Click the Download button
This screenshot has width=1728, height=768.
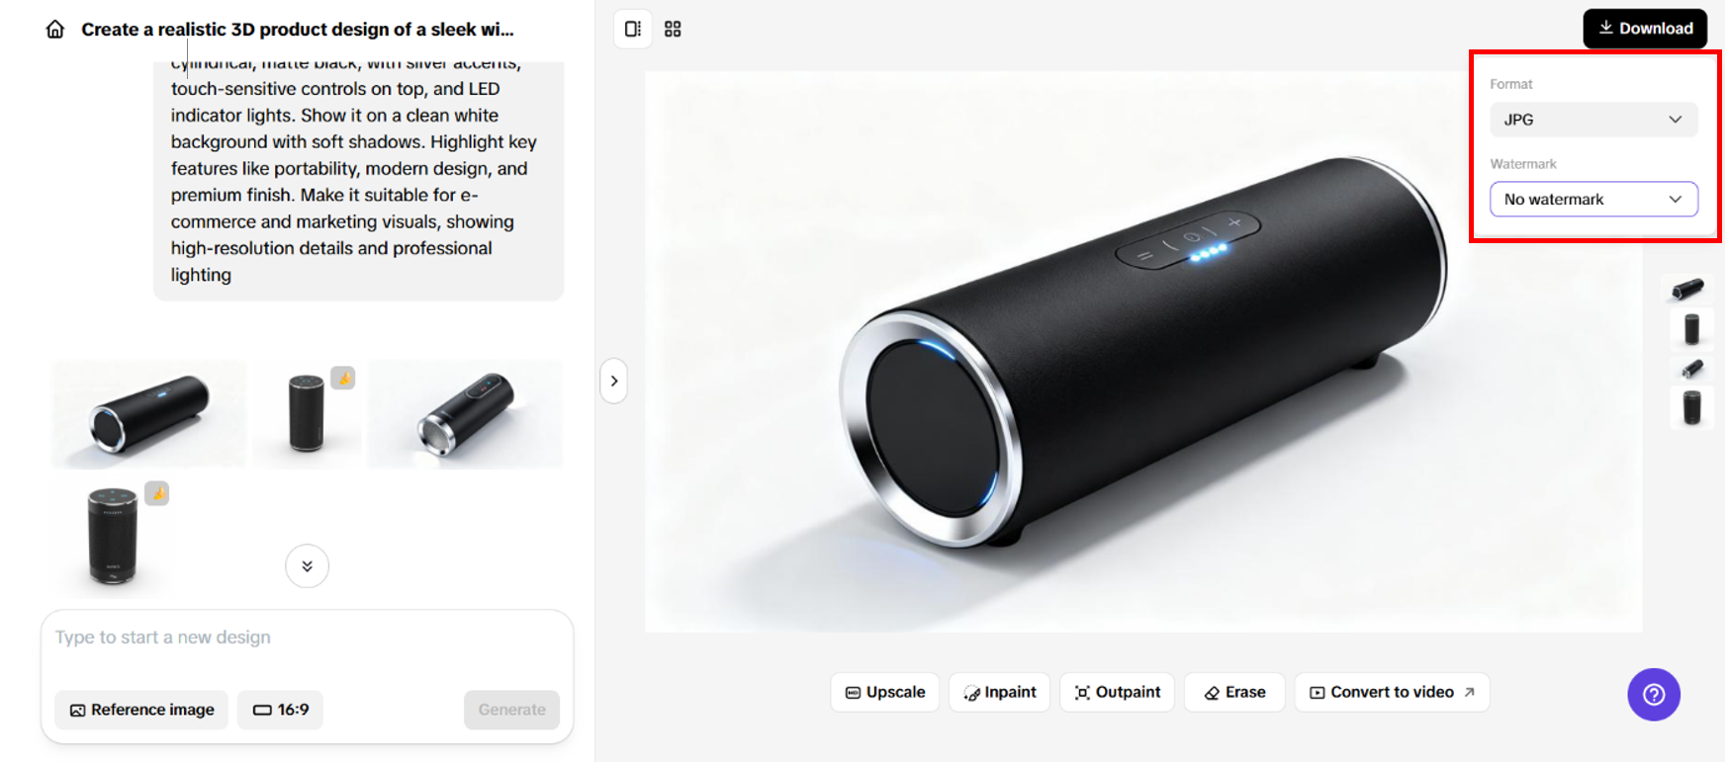[x=1645, y=29]
